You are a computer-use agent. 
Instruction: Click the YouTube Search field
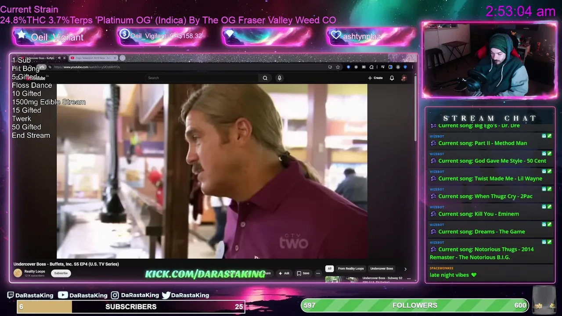202,78
